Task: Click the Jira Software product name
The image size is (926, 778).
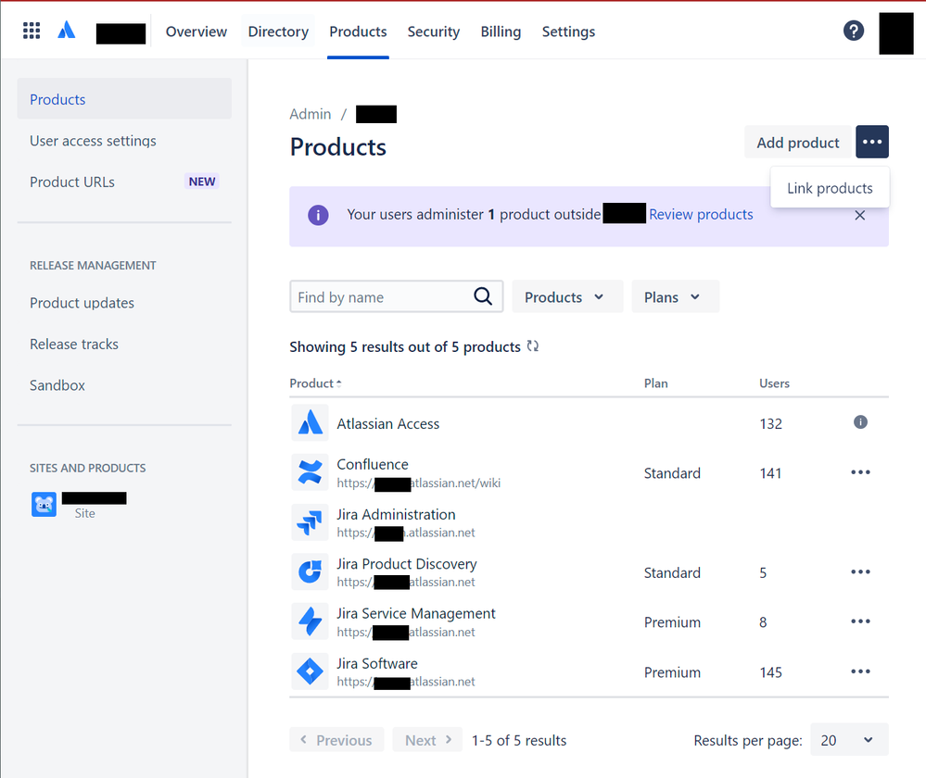Action: pos(376,663)
